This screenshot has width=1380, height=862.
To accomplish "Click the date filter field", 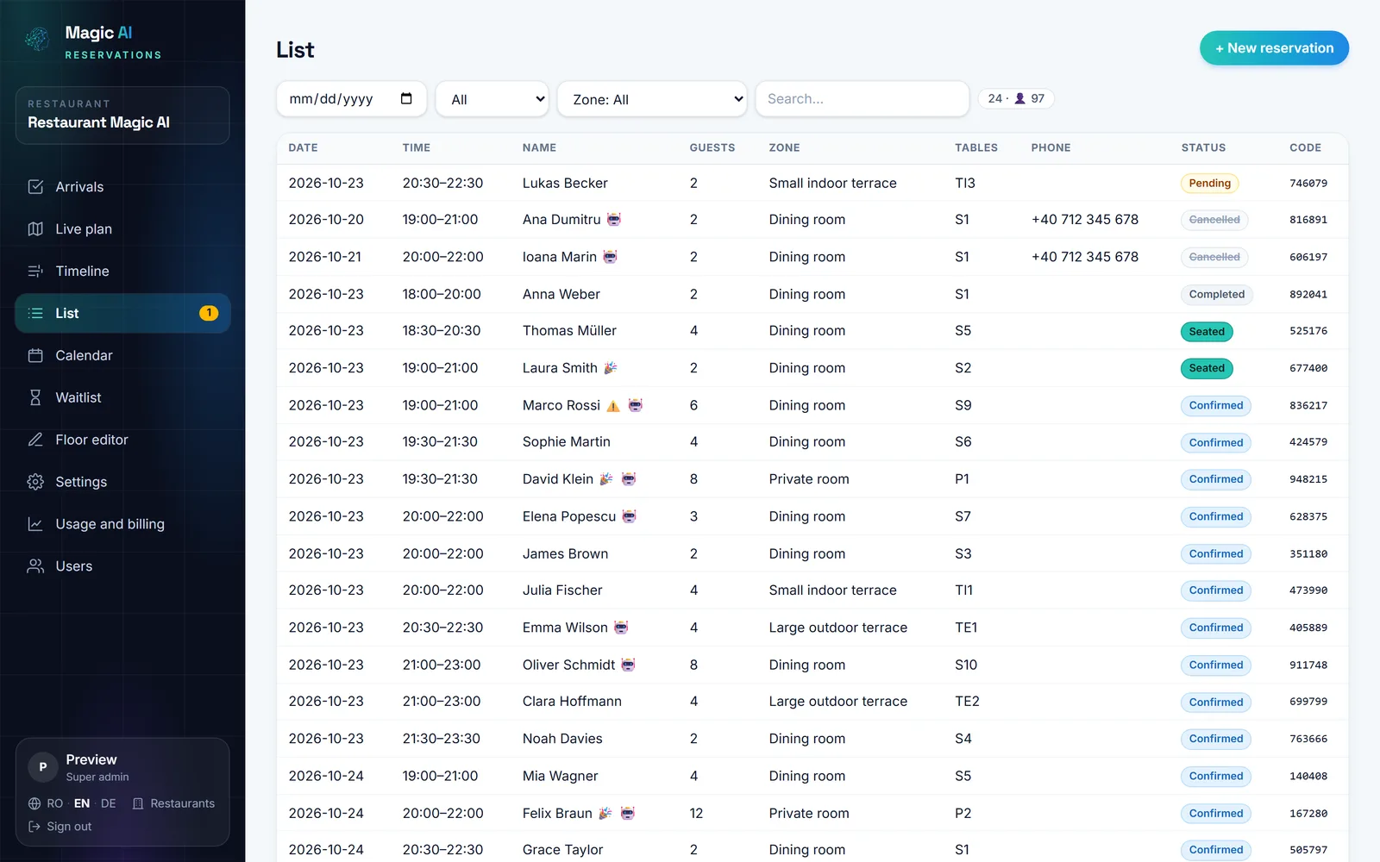I will pos(352,99).
